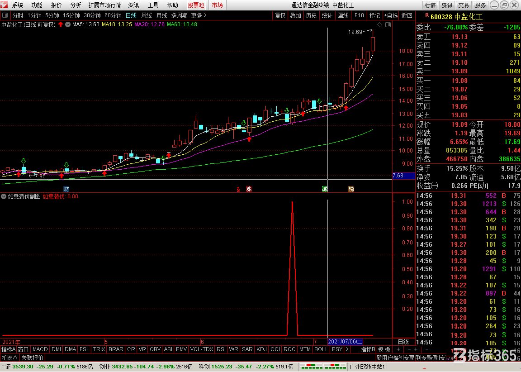Open the 资讯 menu in the menu bar

(x=133, y=5)
